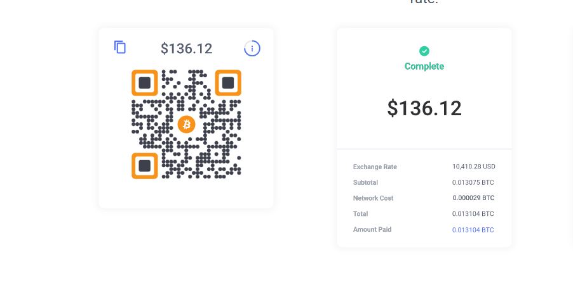Click the copy payment details icon
This screenshot has height=283, width=573.
click(x=120, y=47)
